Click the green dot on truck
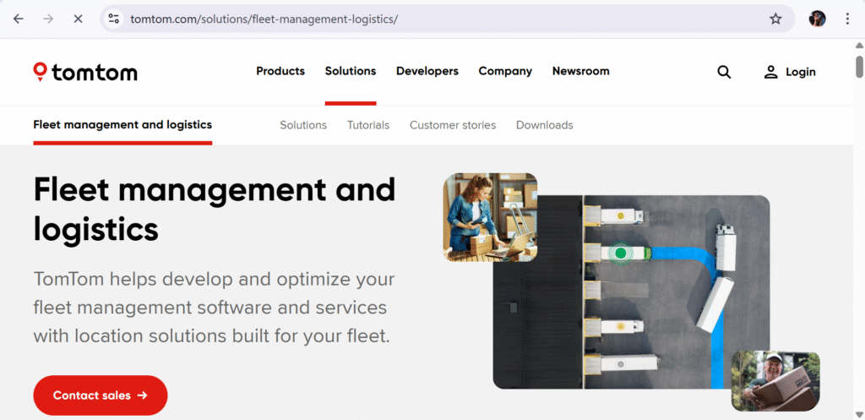The image size is (865, 420). 621,254
